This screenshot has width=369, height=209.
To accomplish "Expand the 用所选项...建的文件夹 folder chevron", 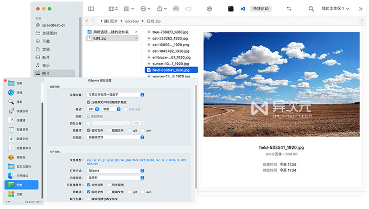I will [136, 32].
